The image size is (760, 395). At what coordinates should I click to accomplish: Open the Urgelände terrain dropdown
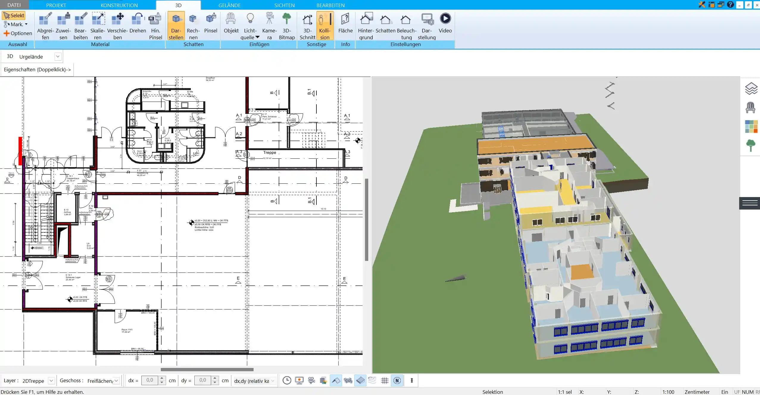[57, 56]
